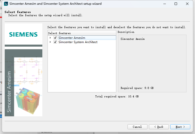Click the 'Simcenter Amesim' description text
Viewport: 195px width, 134px height.
tap(132, 39)
